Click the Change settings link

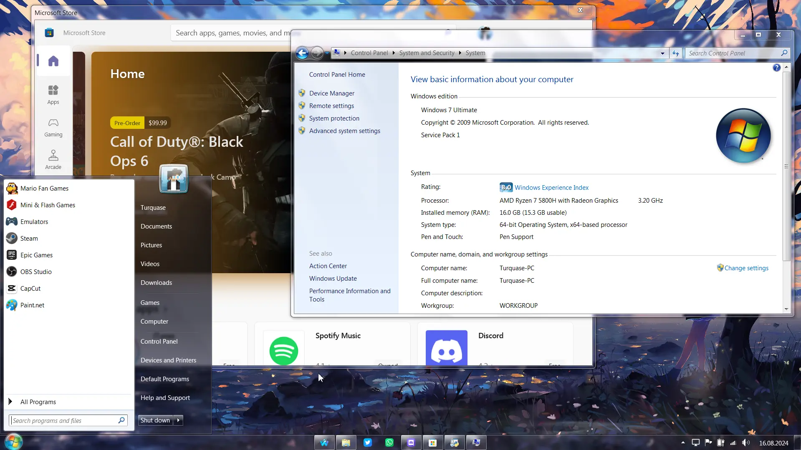click(x=746, y=268)
